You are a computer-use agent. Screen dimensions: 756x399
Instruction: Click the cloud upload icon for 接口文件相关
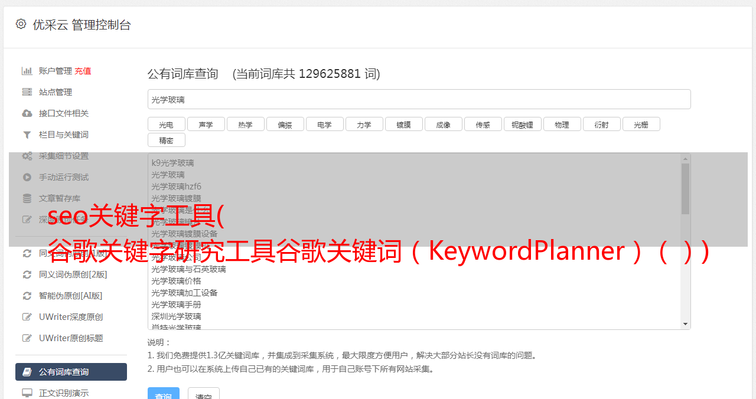pos(27,113)
